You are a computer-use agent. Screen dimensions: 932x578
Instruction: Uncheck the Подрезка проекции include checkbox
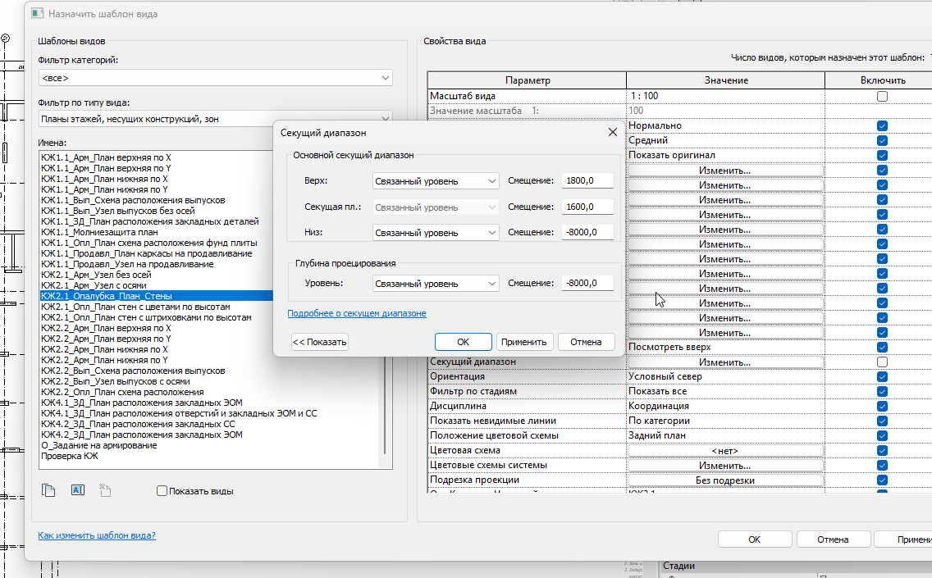tap(882, 480)
